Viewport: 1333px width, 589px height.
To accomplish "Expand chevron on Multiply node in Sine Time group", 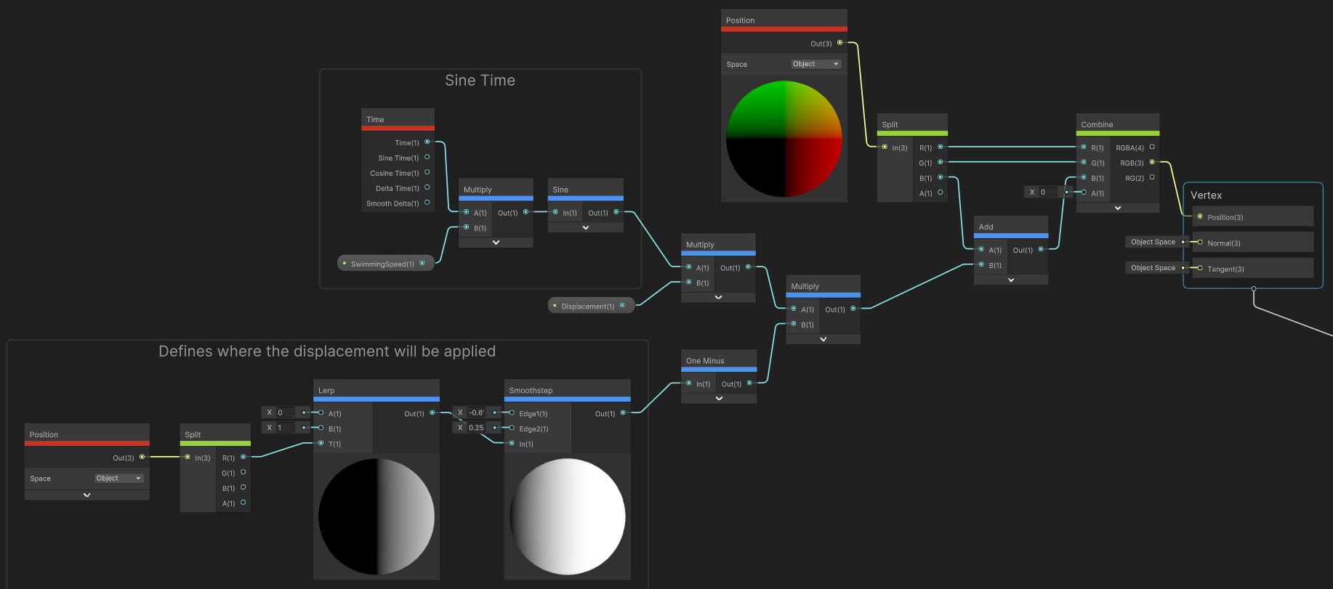I will click(496, 243).
